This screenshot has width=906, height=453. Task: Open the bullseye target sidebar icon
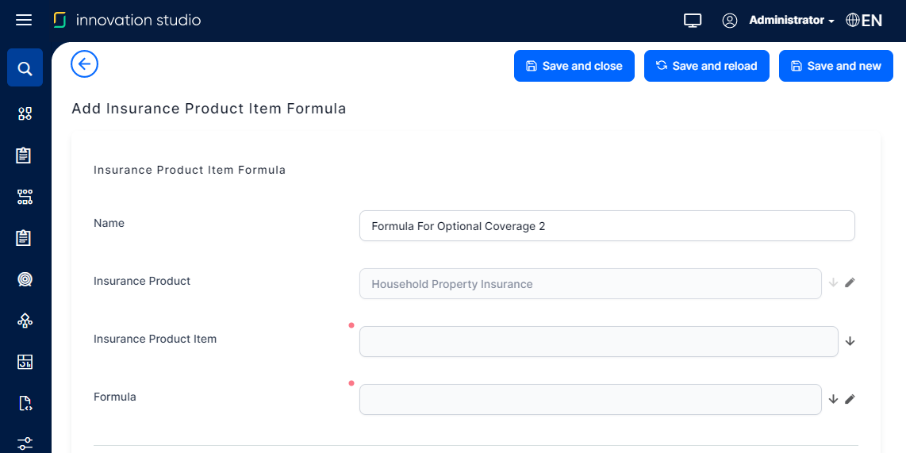tap(25, 279)
